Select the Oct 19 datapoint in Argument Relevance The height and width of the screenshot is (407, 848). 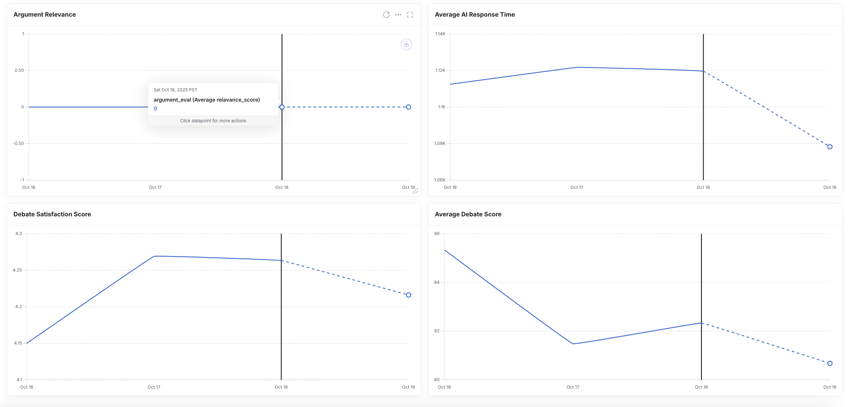tap(408, 107)
